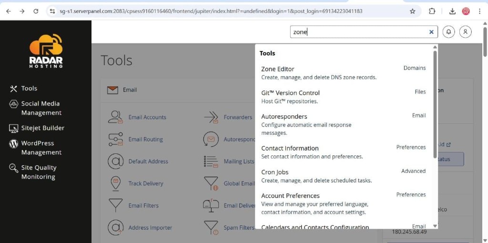The width and height of the screenshot is (488, 243).
Task: Click the Email Deliverability mailbox icon
Action: tap(211, 205)
